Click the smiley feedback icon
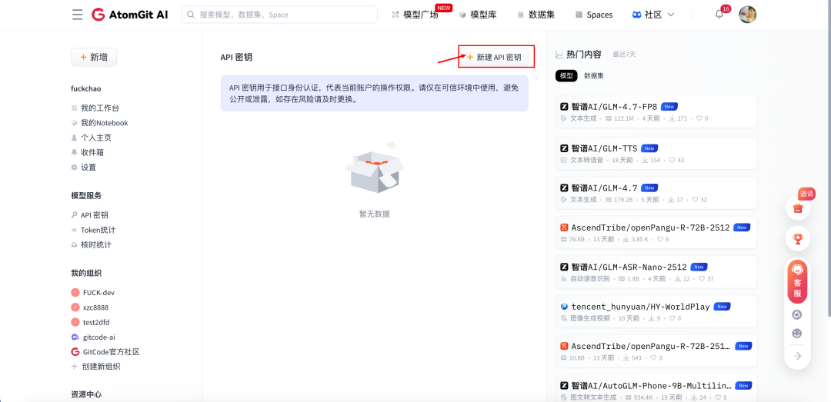 pos(797,333)
